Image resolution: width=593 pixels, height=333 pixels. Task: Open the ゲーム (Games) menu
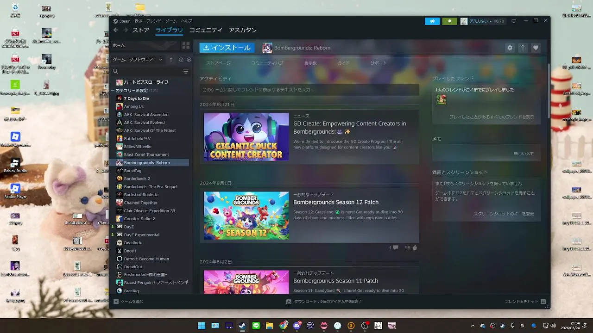[x=171, y=21]
